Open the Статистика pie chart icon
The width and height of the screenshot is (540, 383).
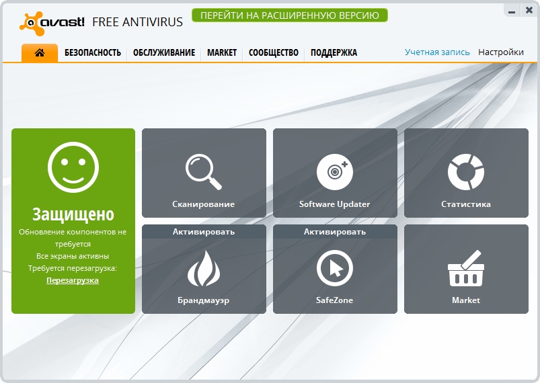coord(466,171)
